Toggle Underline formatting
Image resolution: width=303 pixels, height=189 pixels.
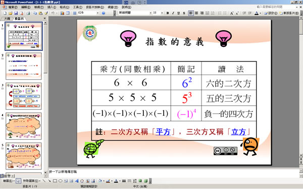[x=178, y=13]
